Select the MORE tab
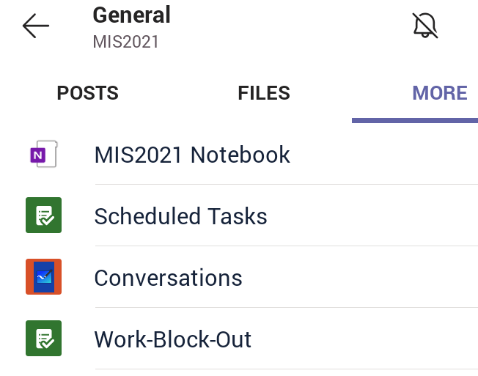The width and height of the screenshot is (478, 376). (440, 93)
